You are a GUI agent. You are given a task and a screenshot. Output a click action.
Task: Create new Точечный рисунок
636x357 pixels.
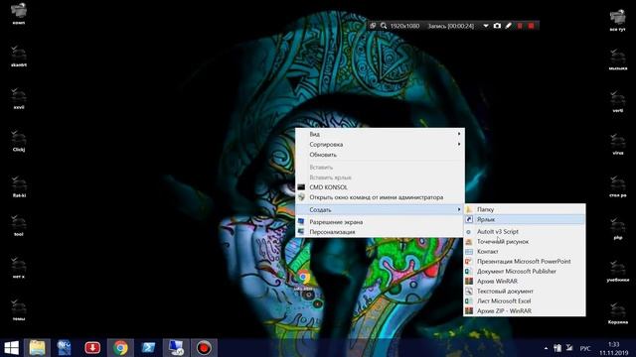(x=525, y=242)
